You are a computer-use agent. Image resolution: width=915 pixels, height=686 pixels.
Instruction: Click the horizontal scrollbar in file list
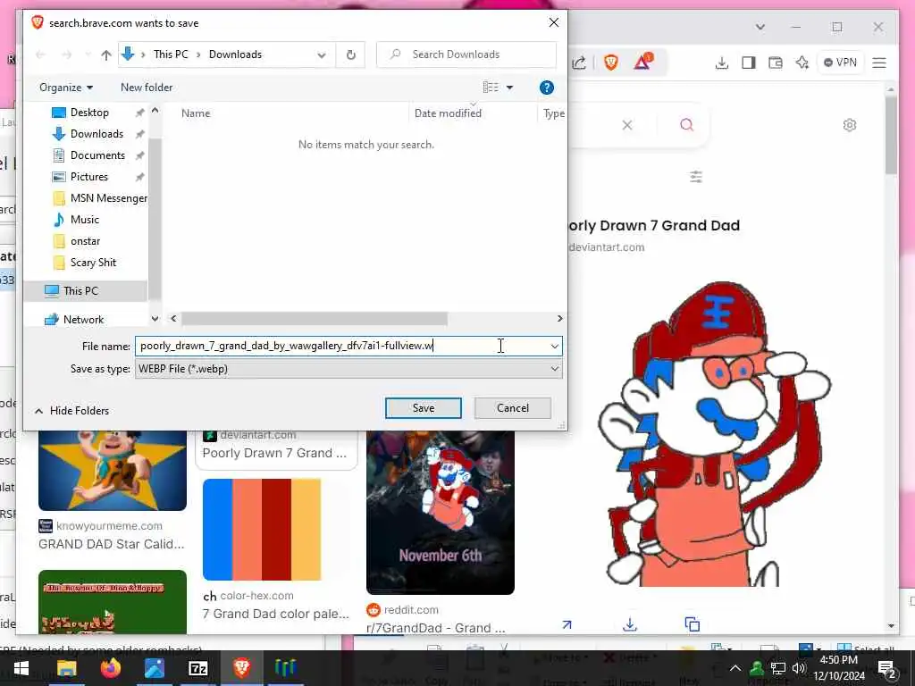click(x=314, y=319)
